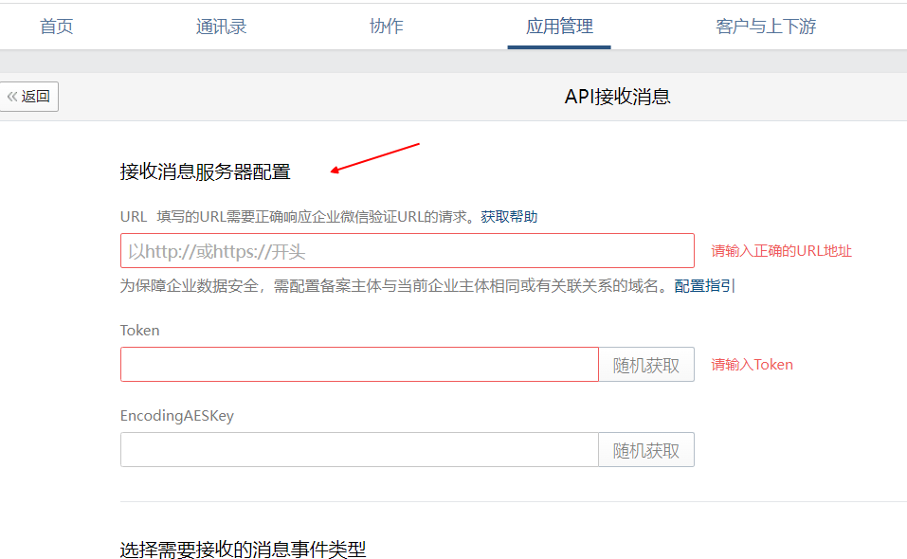This screenshot has height=559, width=907.
Task: Click the 请输入Token error message
Action: pos(752,365)
